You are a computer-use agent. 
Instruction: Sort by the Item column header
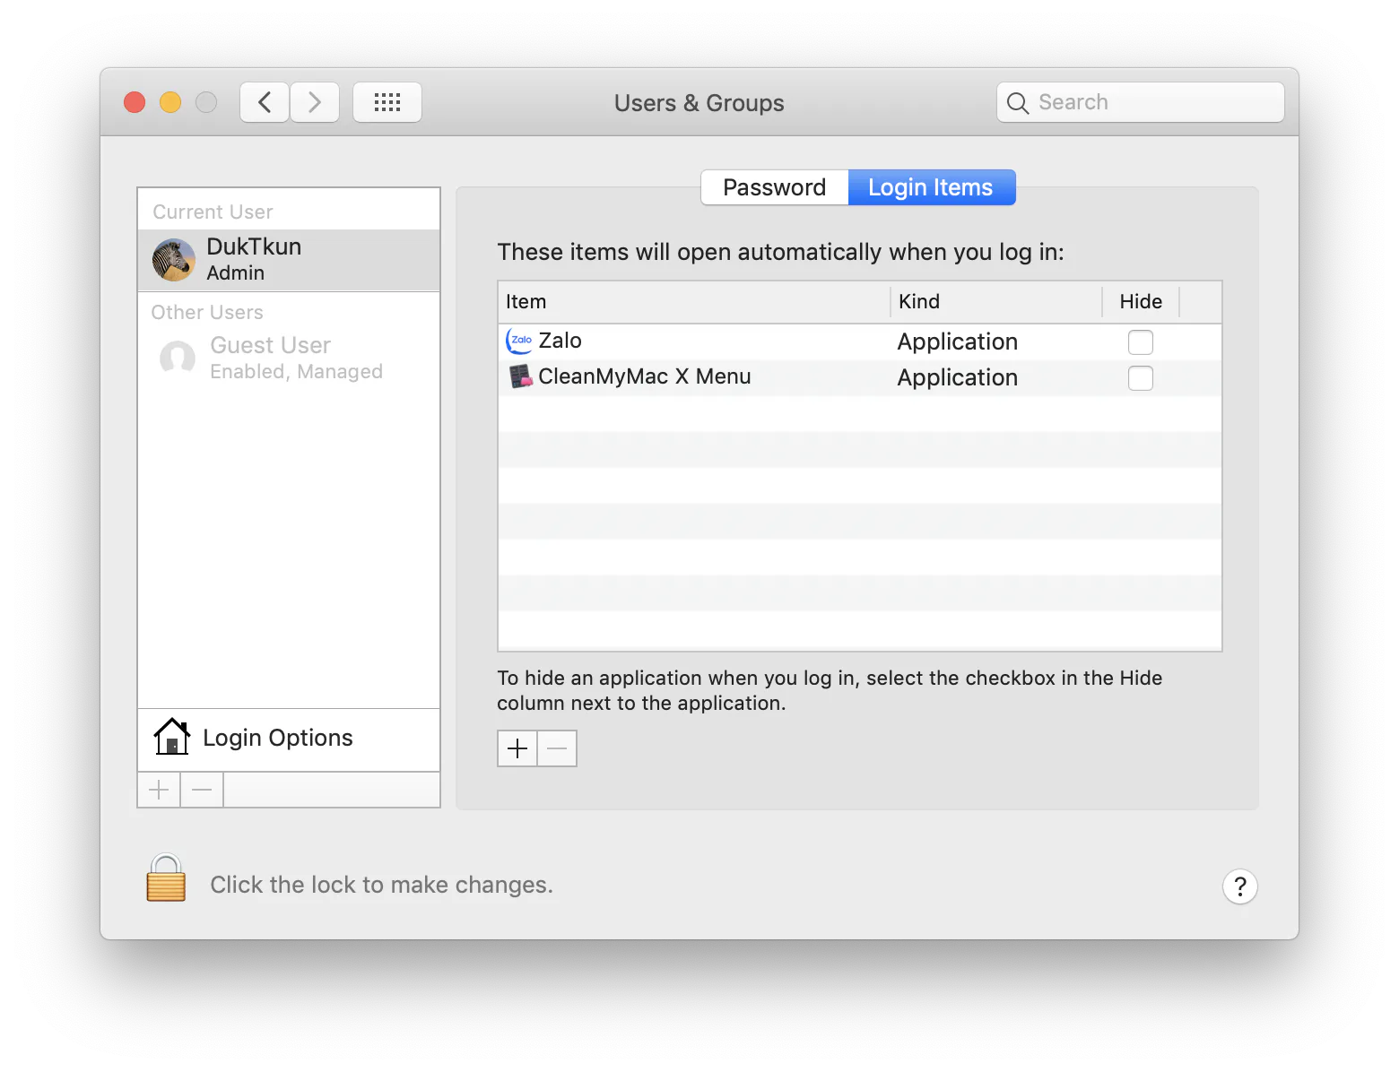694,302
